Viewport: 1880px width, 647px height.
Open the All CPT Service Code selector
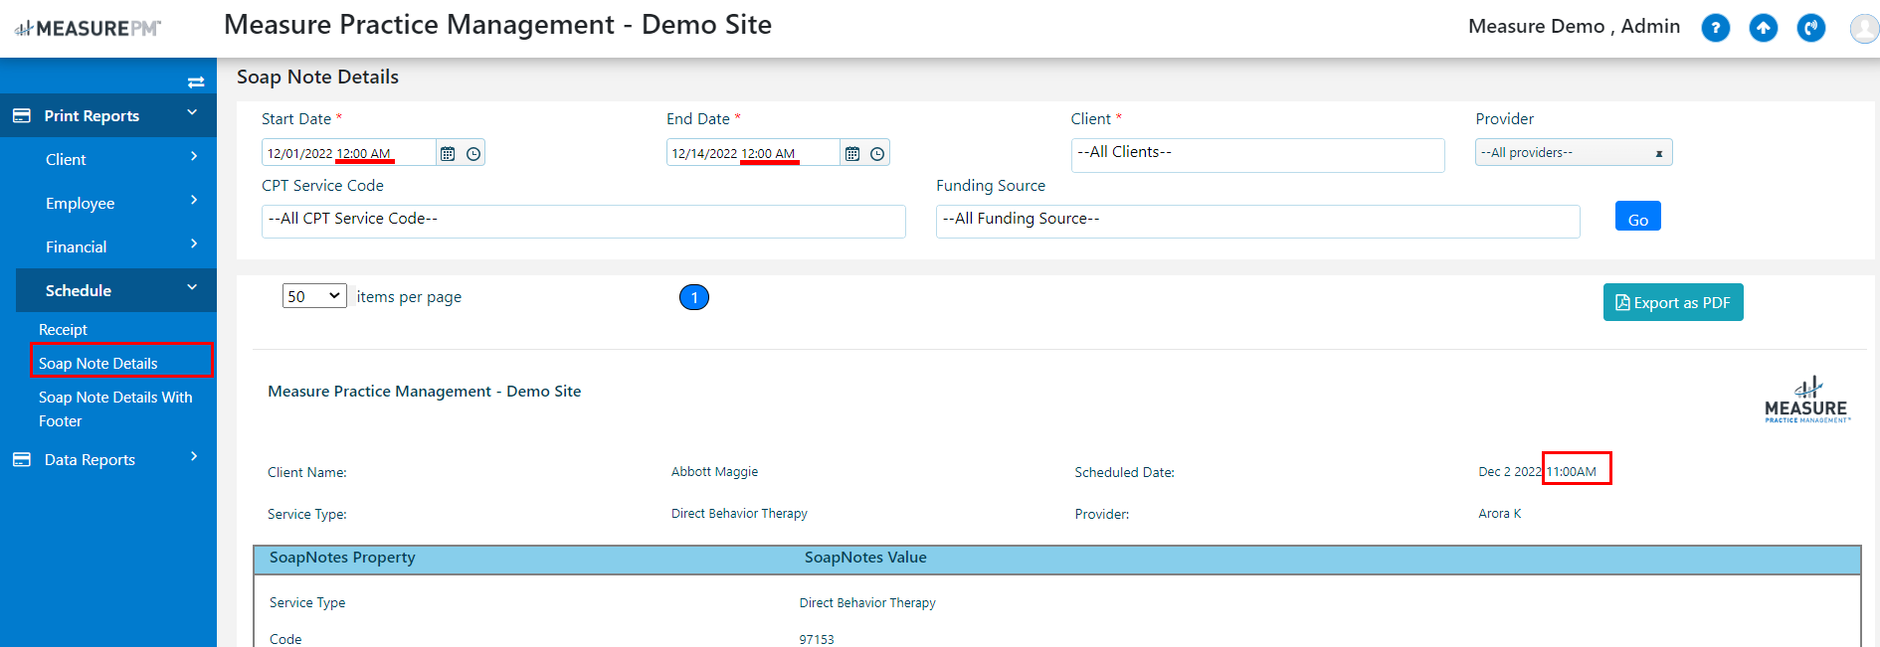pos(584,222)
